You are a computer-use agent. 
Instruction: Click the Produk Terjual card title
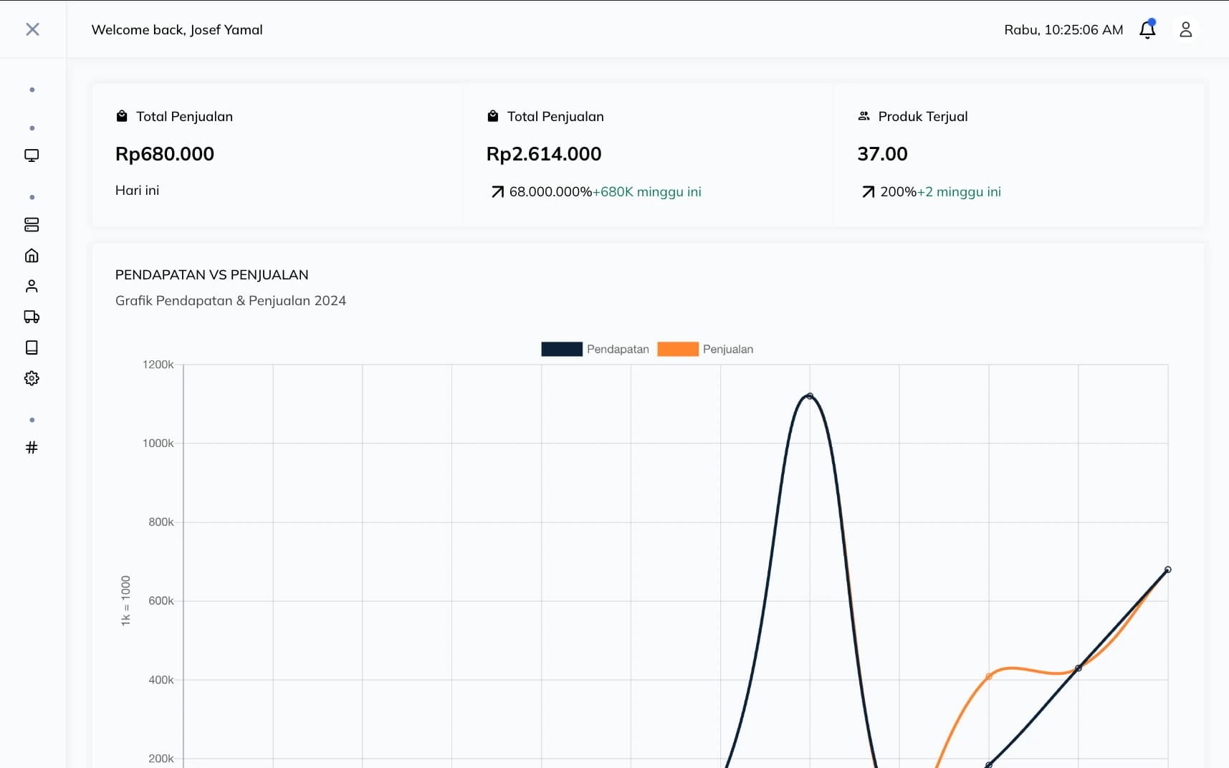coord(923,116)
